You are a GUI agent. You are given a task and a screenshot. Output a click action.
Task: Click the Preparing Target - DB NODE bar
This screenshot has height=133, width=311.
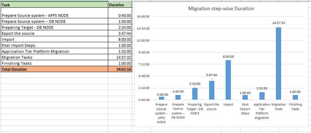(x=195, y=94)
